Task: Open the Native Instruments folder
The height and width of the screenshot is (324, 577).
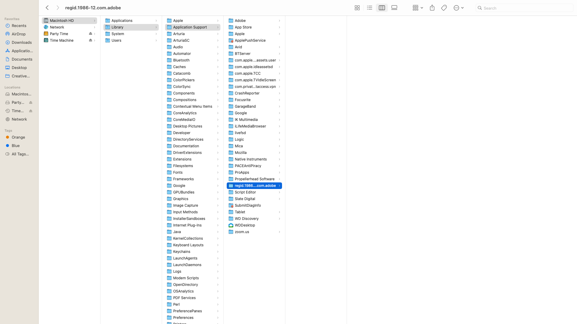Action: click(254, 159)
